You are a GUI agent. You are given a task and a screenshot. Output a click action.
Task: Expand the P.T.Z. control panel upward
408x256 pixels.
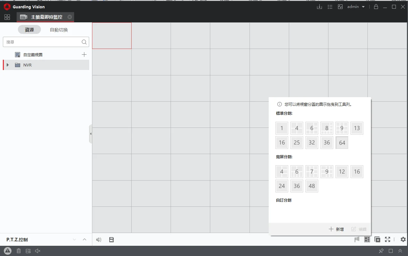click(x=85, y=240)
